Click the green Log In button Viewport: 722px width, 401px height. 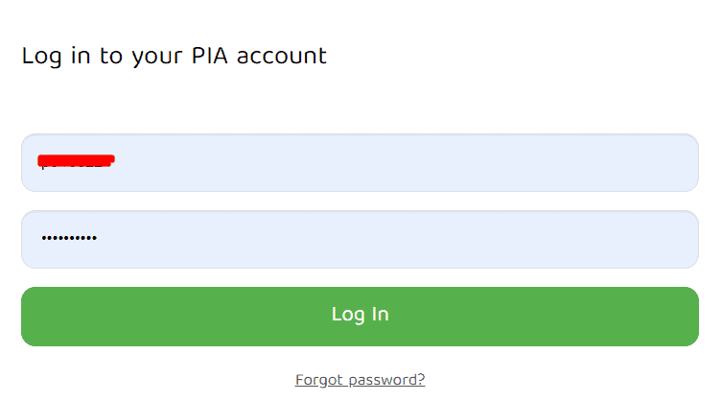pyautogui.click(x=360, y=316)
